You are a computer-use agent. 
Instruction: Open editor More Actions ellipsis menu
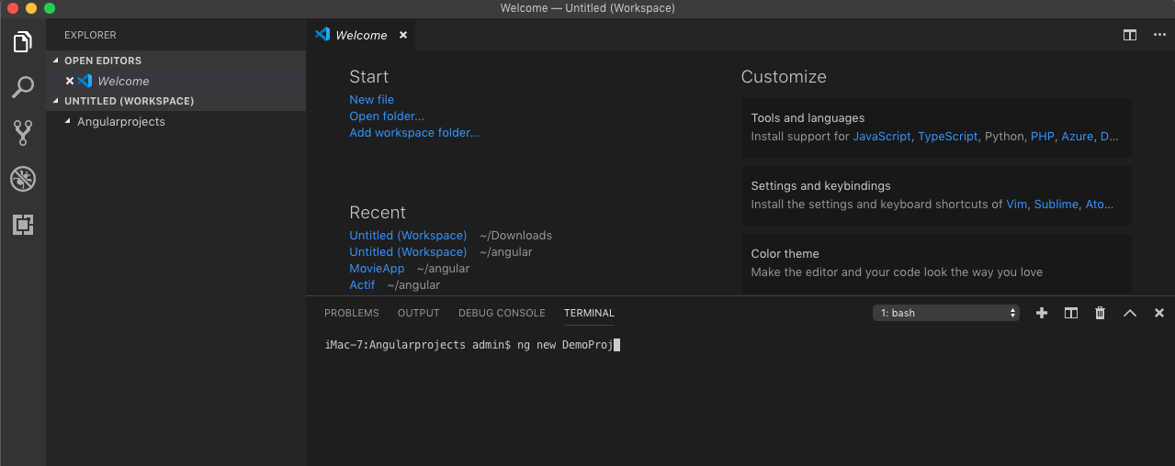[1159, 35]
